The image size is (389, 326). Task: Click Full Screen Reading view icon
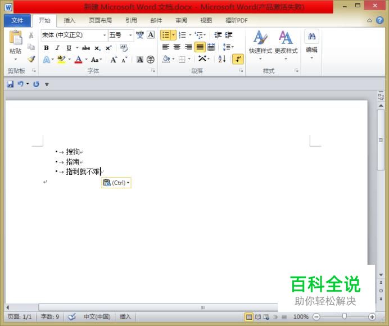coord(258,317)
